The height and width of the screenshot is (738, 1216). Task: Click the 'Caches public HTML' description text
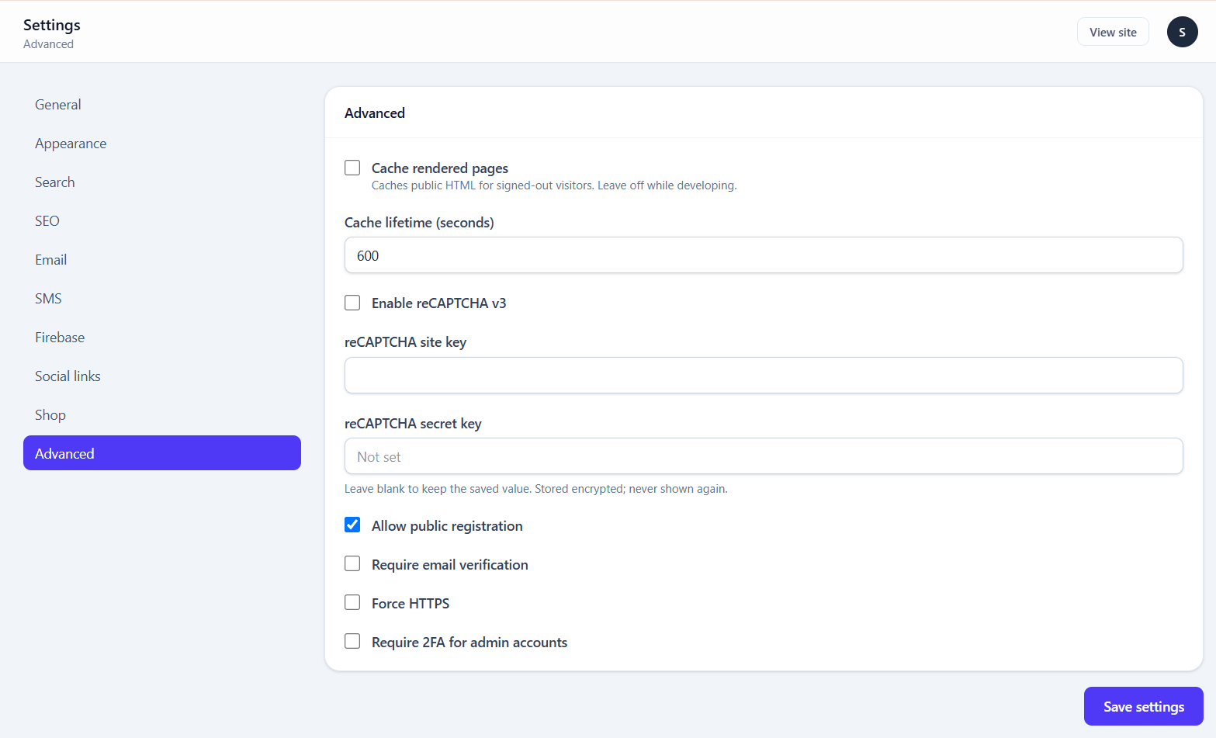pyautogui.click(x=554, y=185)
